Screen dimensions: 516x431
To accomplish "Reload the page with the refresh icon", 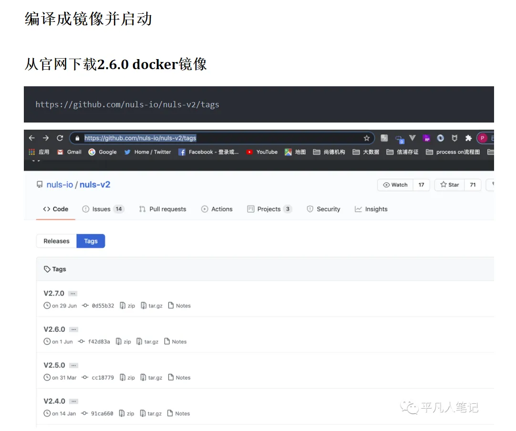I will (60, 138).
